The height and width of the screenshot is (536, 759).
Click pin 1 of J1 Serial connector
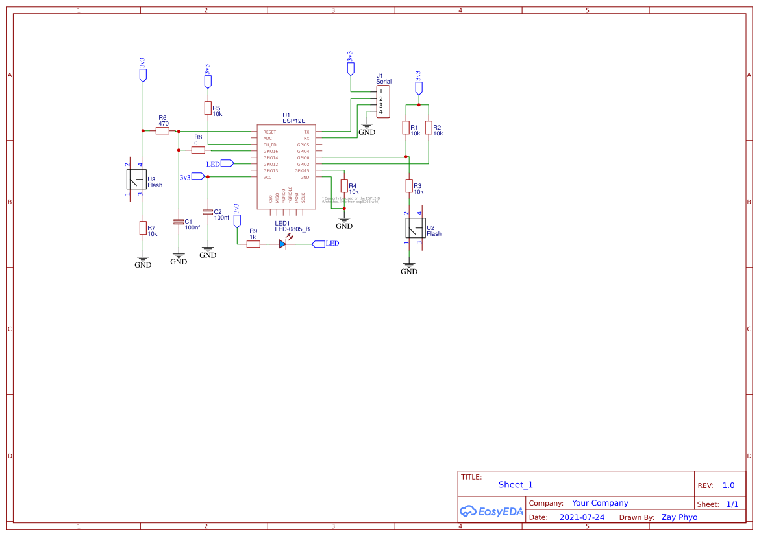(381, 91)
